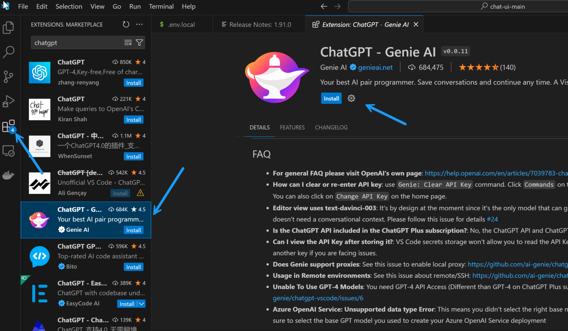Open the Remote Explorer view
The width and height of the screenshot is (568, 331).
tap(9, 151)
